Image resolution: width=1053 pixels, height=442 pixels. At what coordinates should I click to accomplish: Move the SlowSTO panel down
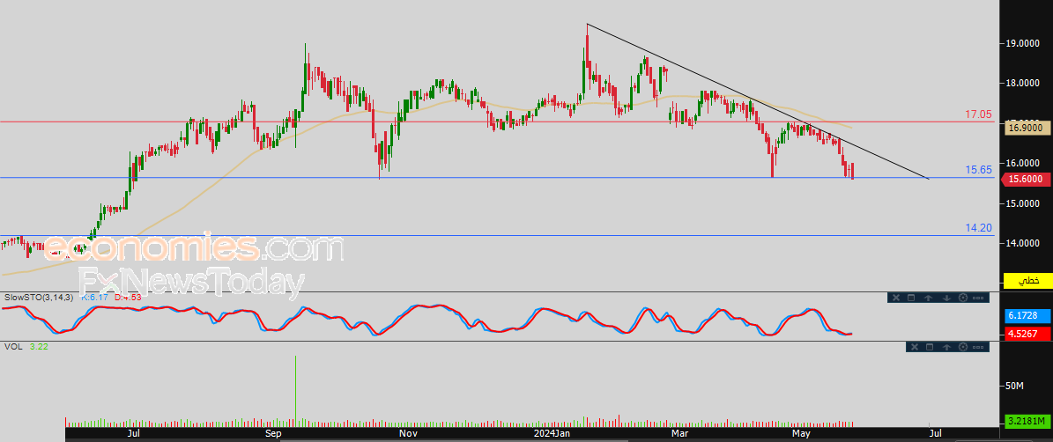point(945,298)
